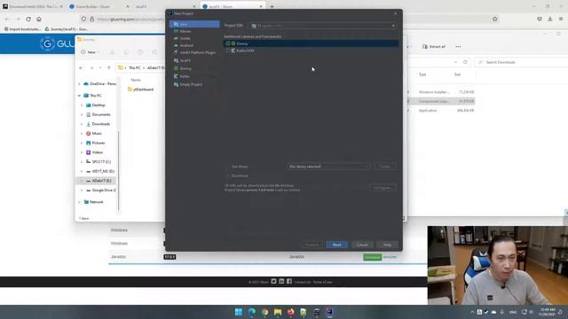Reload the browser page
Viewport: 568px width, 319px height.
tap(28, 19)
